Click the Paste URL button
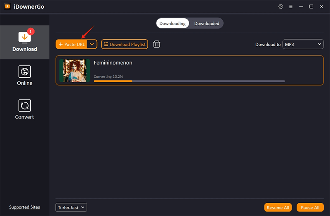The image size is (330, 216). pyautogui.click(x=71, y=44)
